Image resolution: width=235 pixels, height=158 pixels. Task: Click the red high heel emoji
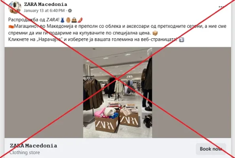pos(80,20)
